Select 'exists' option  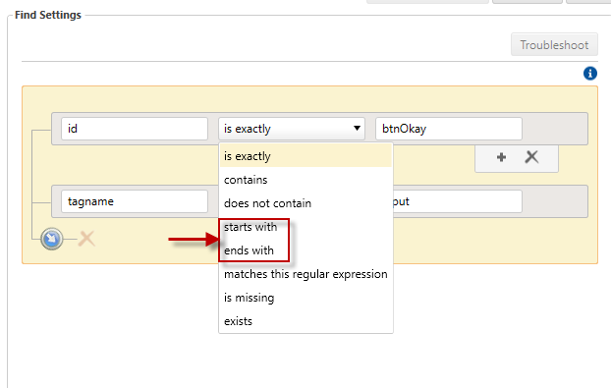point(305,321)
